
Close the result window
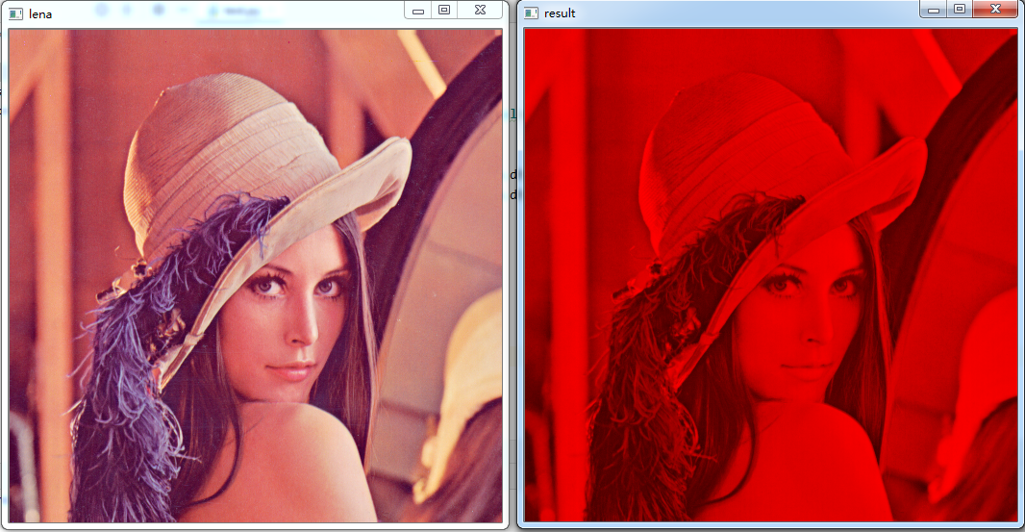(x=995, y=10)
